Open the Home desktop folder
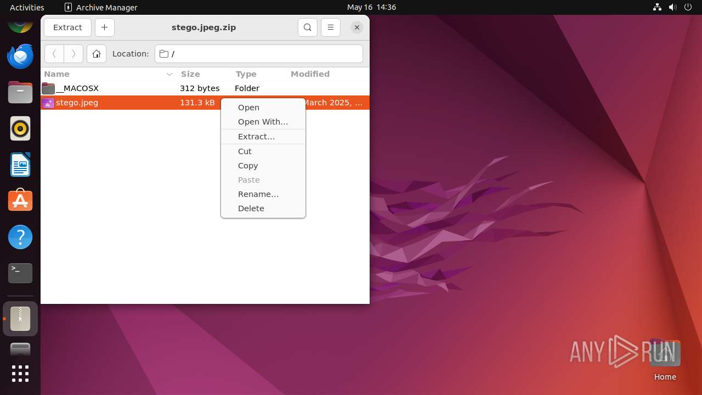 coord(665,360)
